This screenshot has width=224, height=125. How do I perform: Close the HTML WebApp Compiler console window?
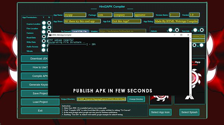[188, 35]
